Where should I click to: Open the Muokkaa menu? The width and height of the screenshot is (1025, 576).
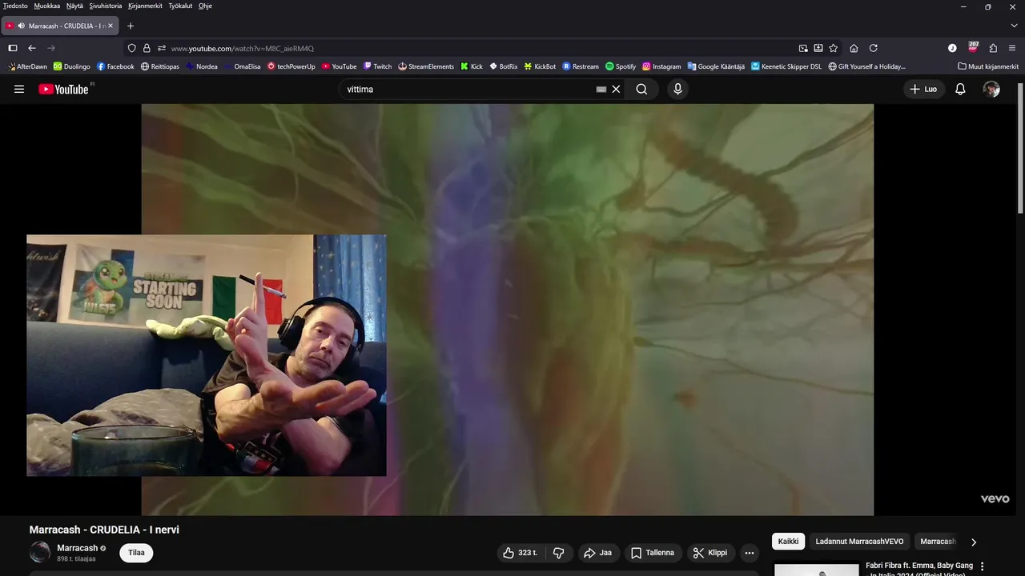46,6
